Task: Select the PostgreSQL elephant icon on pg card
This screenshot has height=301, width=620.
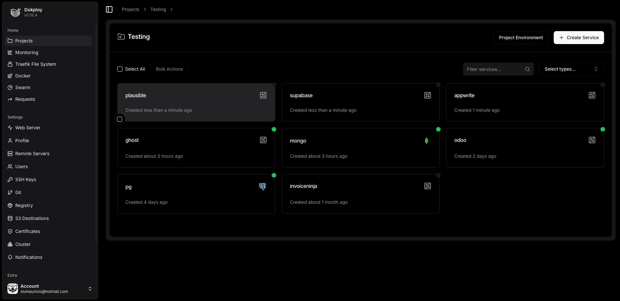Action: coord(263,186)
